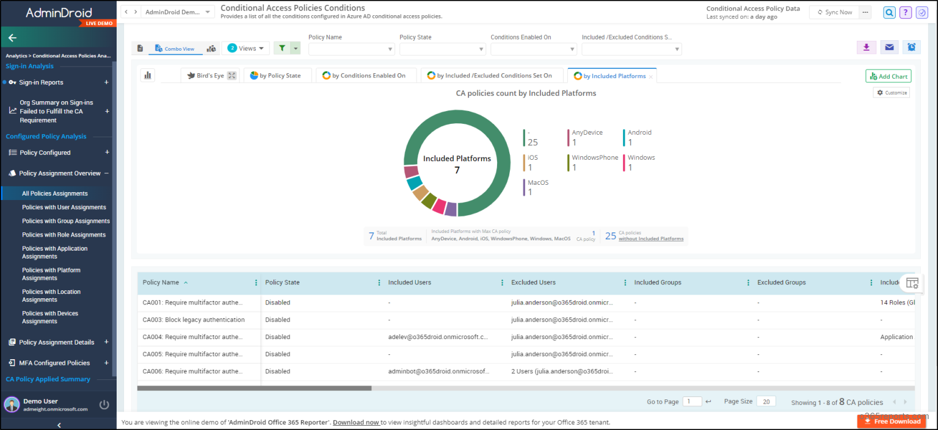This screenshot has width=938, height=430.
Task: Open the Policy State filter dropdown
Action: click(x=443, y=49)
